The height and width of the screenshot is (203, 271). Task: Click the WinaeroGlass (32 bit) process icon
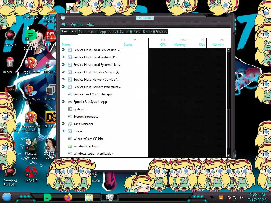coord(70,139)
